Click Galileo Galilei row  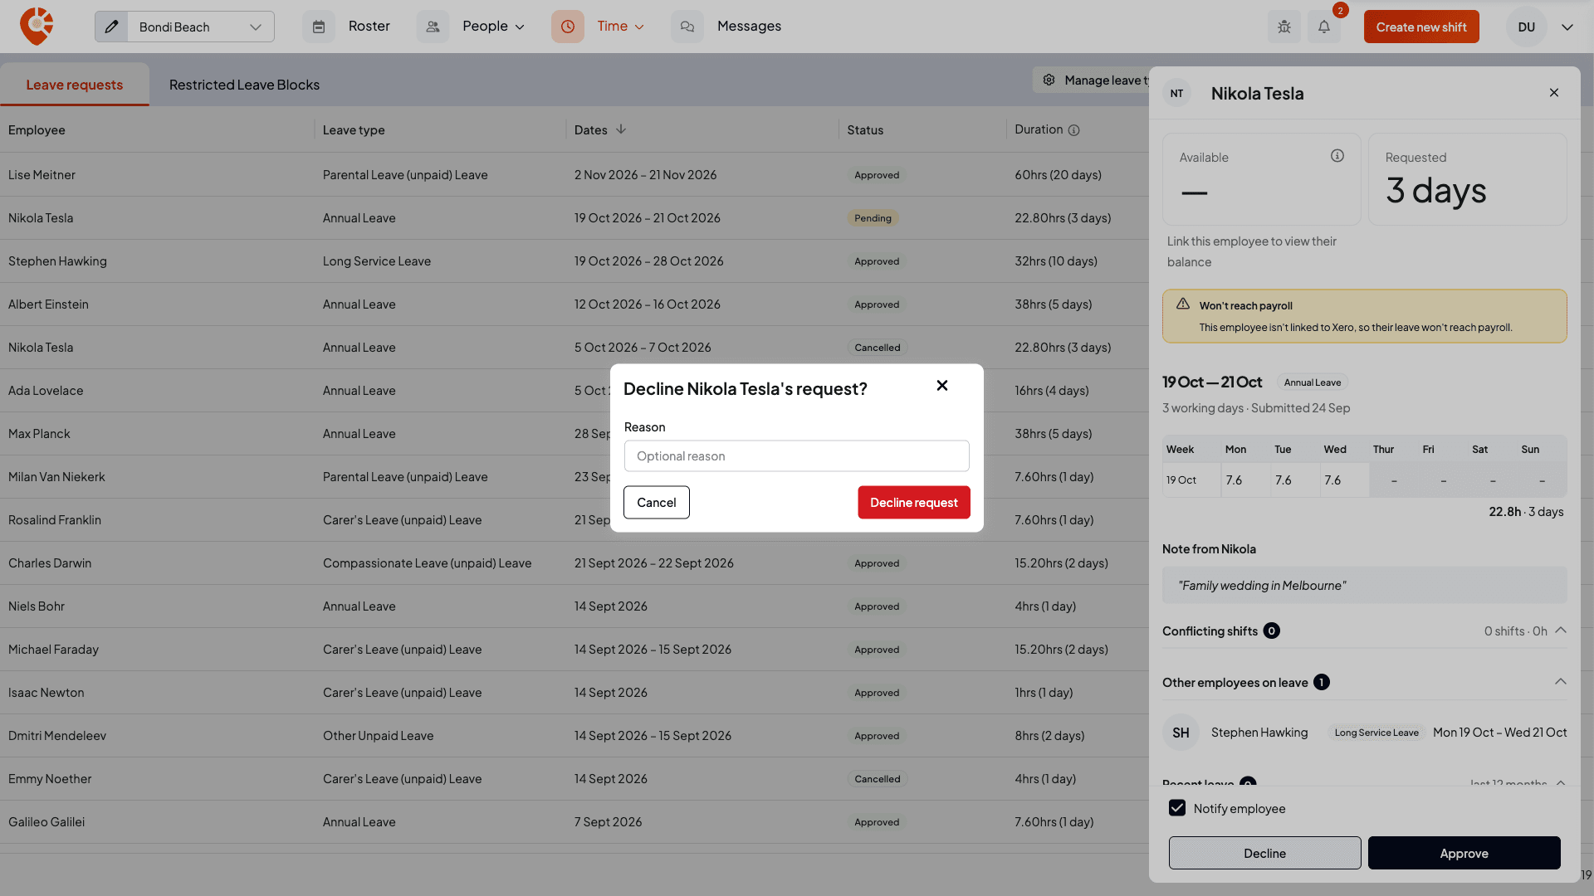tap(575, 822)
